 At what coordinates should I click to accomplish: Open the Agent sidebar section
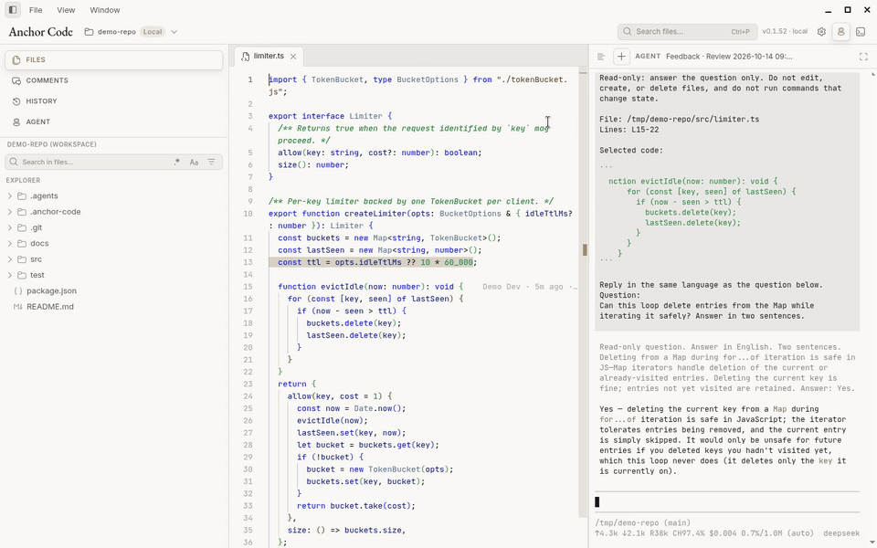pos(113,121)
